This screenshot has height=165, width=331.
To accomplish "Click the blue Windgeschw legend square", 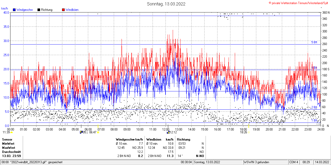I will 14,10.
